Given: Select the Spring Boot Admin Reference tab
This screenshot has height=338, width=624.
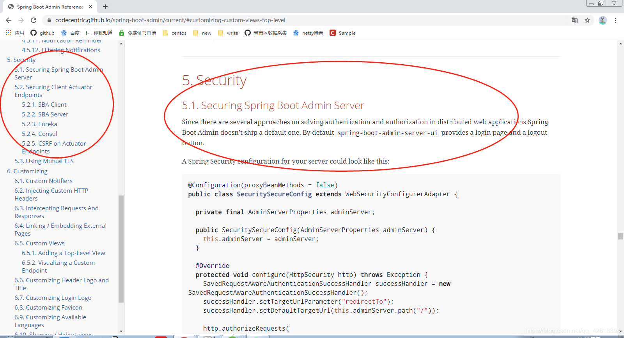Looking at the screenshot, I should (x=50, y=7).
